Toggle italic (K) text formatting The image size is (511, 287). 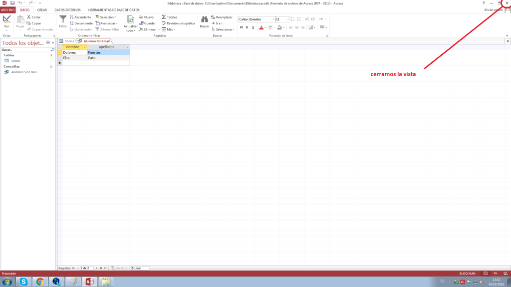click(x=248, y=27)
